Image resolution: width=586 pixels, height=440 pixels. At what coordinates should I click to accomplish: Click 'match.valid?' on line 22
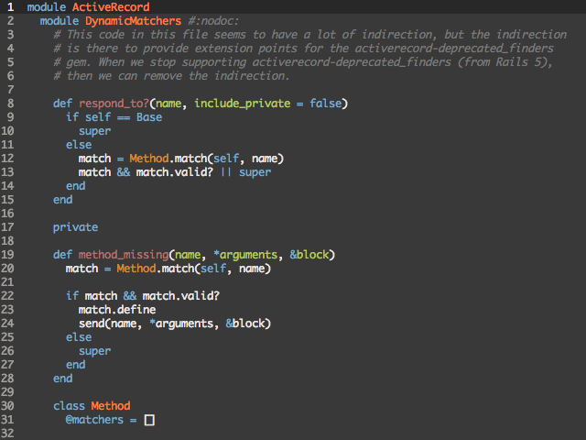[x=181, y=296]
